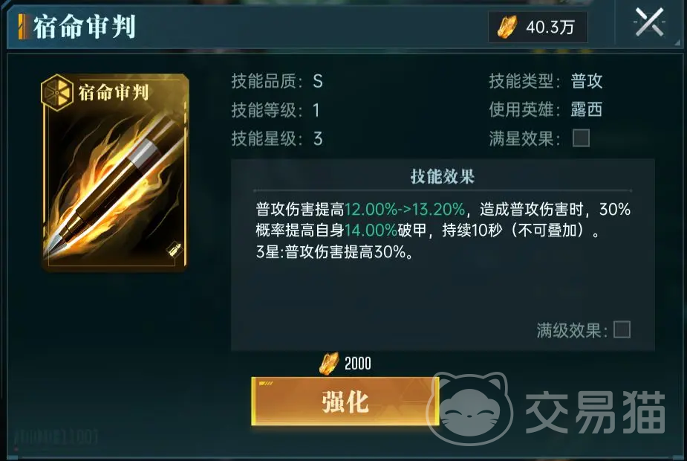This screenshot has height=461, width=687.
Task: Tap the 40.3万 currency balance
Action: coord(550,28)
